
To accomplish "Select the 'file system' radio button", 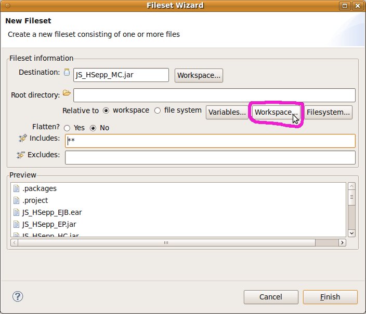I will point(158,111).
